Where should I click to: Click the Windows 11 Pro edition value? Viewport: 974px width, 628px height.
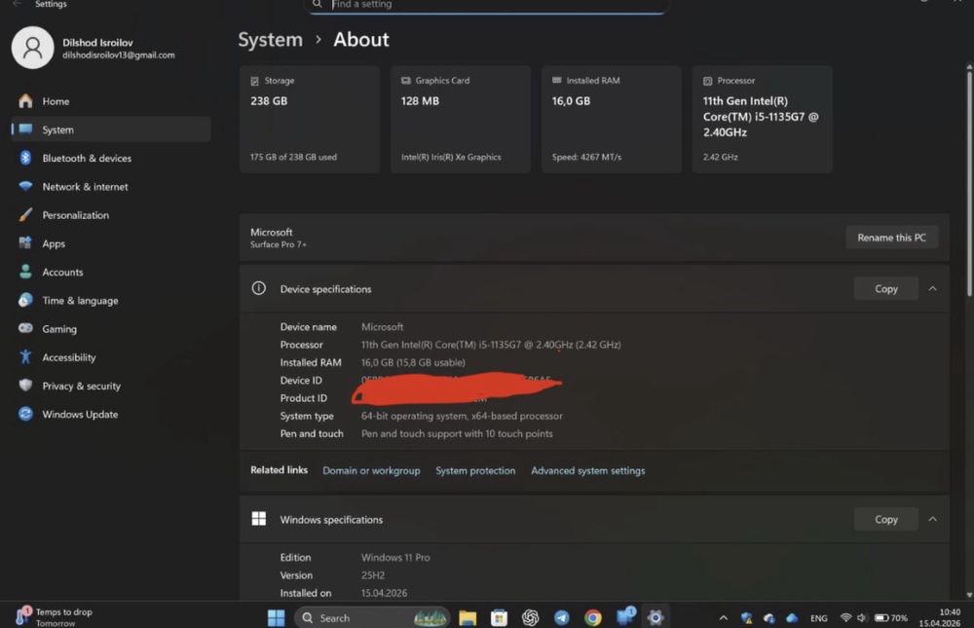tap(395, 558)
